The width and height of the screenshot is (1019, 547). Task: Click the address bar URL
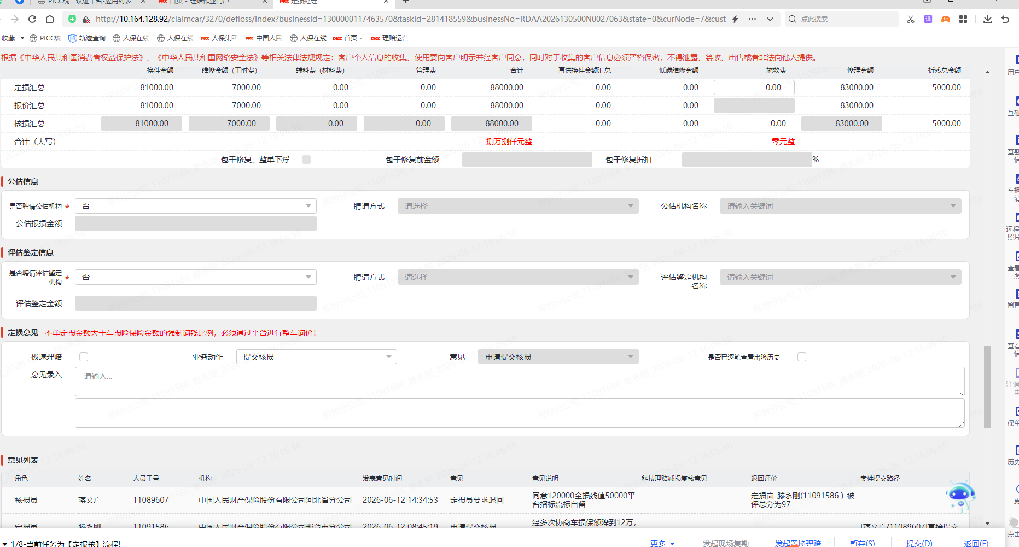[410, 19]
